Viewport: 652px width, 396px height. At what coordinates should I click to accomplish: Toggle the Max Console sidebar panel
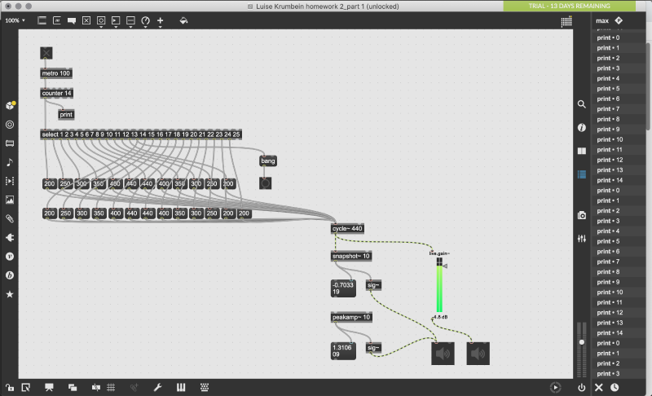pos(582,174)
